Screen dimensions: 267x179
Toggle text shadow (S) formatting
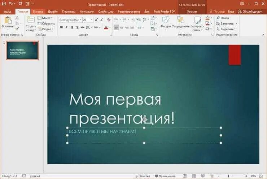point(77,27)
